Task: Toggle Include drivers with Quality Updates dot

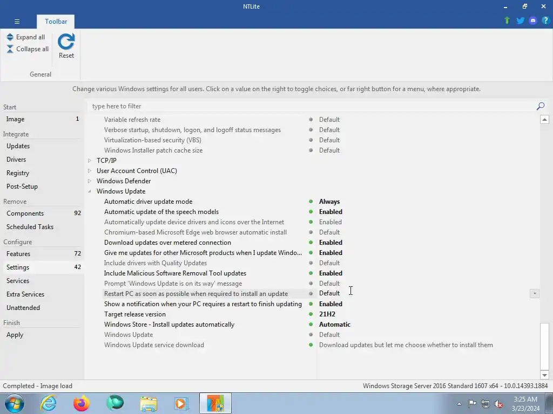Action: tap(311, 263)
